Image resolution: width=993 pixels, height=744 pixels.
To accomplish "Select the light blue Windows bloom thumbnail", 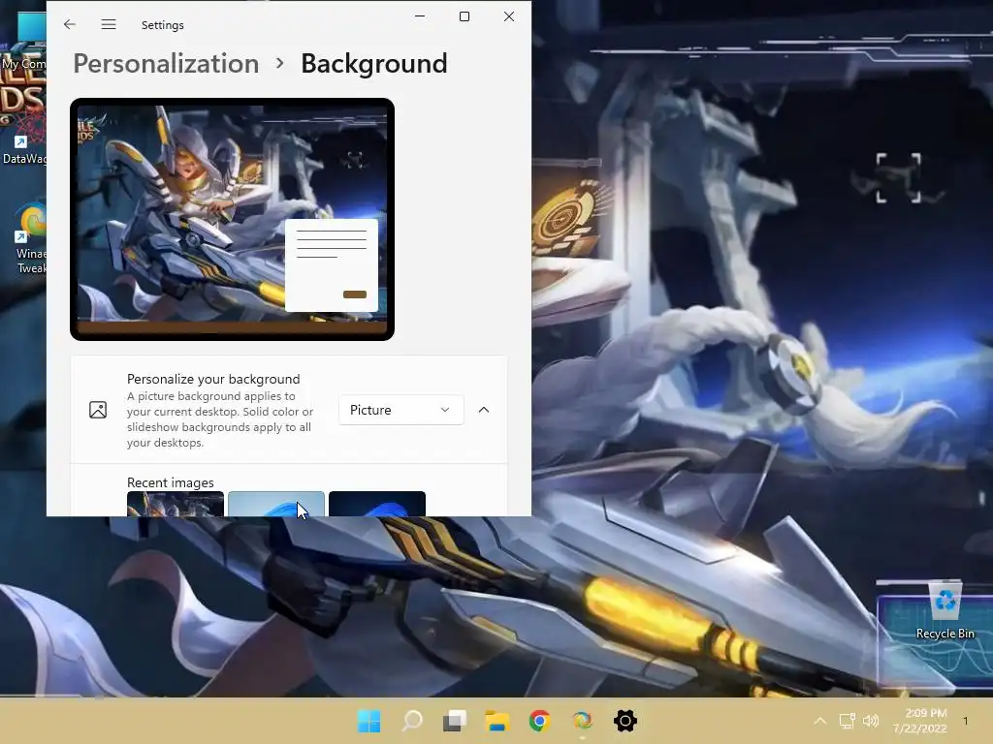I will pos(276,504).
